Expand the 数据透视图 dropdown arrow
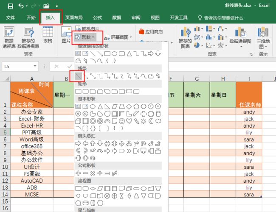The width and height of the screenshot is (276, 212). pyautogui.click(x=241, y=47)
